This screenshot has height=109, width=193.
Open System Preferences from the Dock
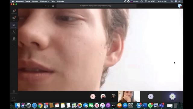point(131,105)
